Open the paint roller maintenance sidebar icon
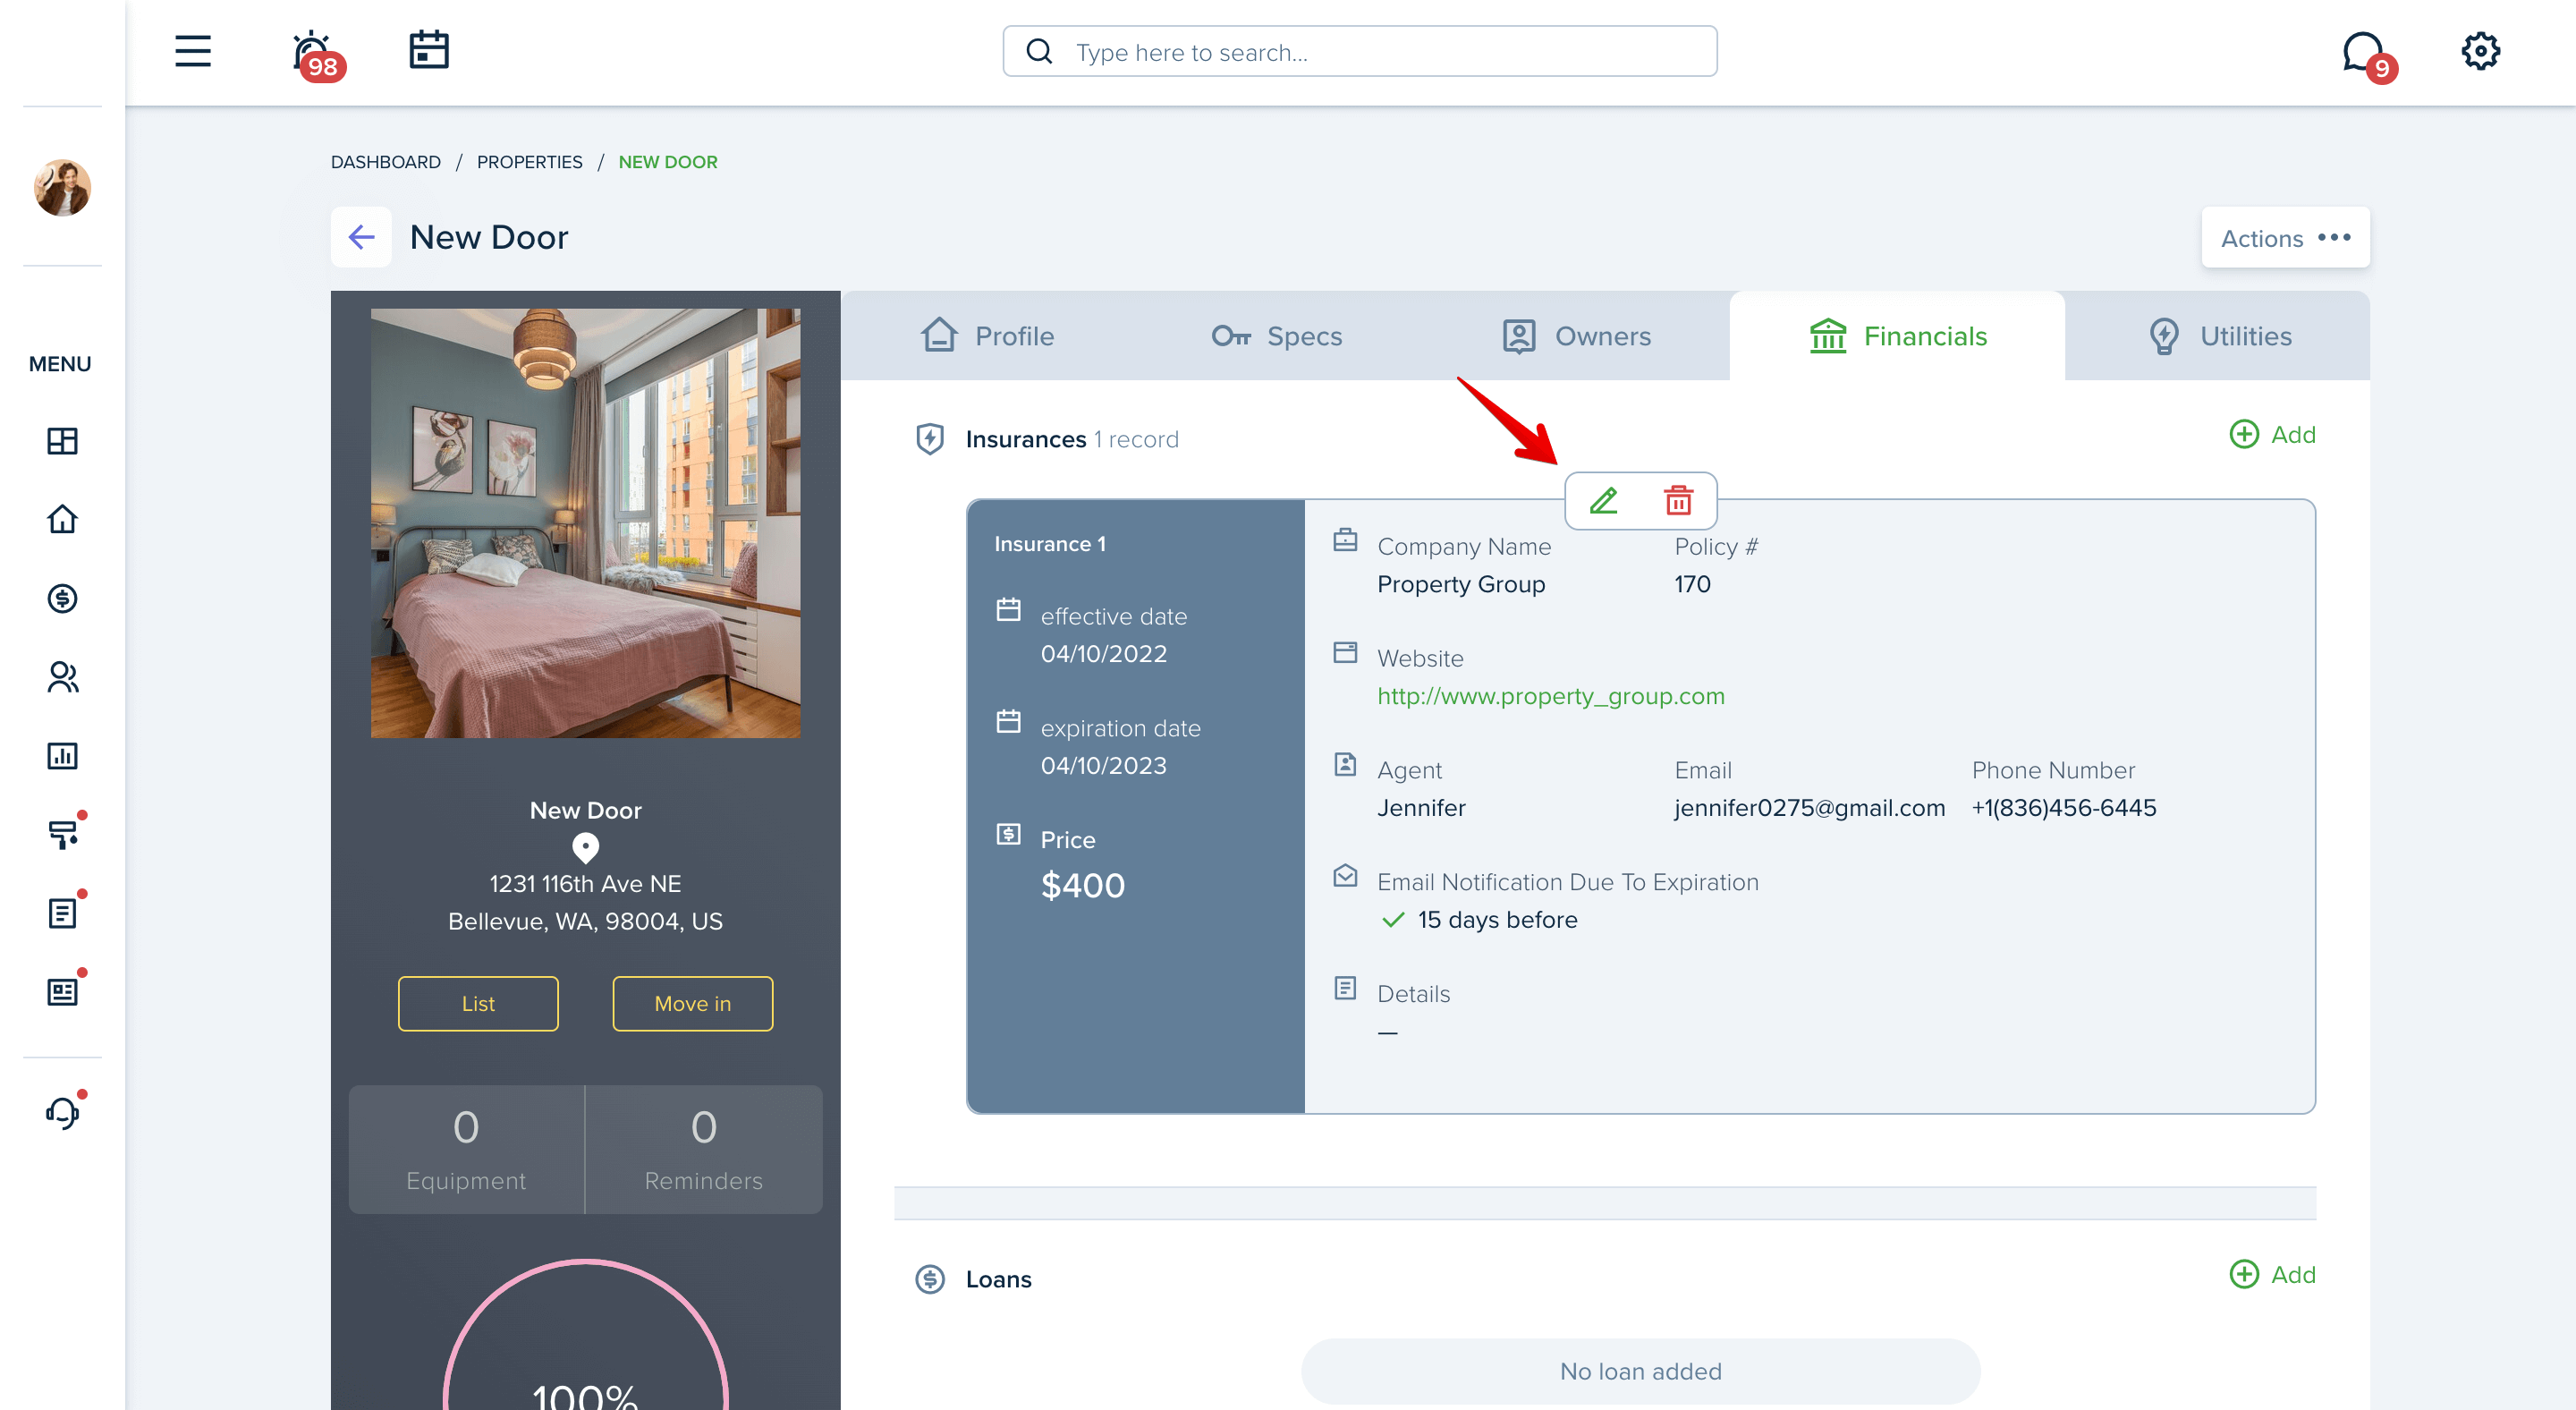 [64, 833]
